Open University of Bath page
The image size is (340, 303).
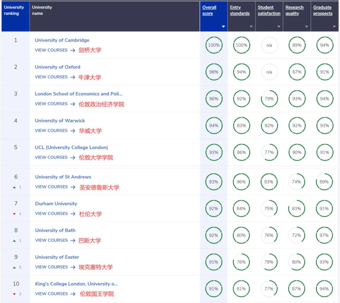point(55,230)
